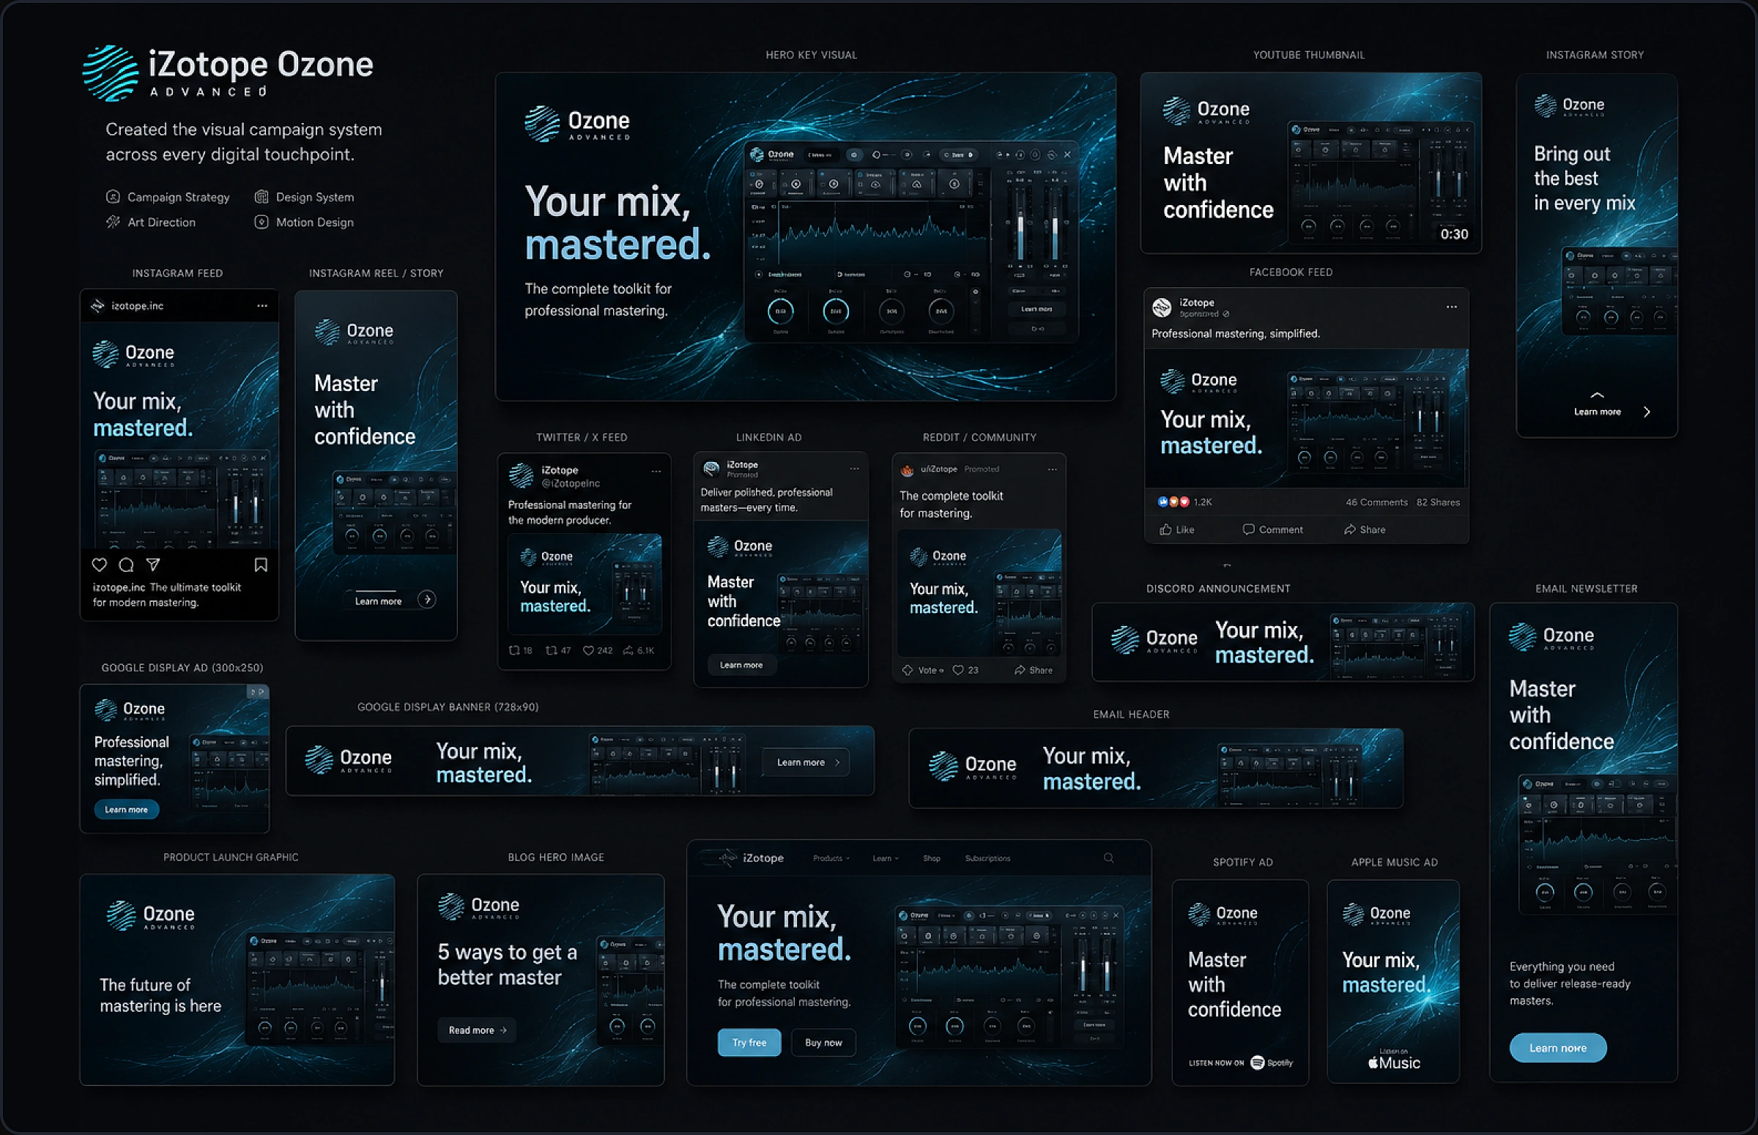1758x1135 pixels.
Task: Click Read more on the Blog Hero Image
Action: (x=477, y=1030)
